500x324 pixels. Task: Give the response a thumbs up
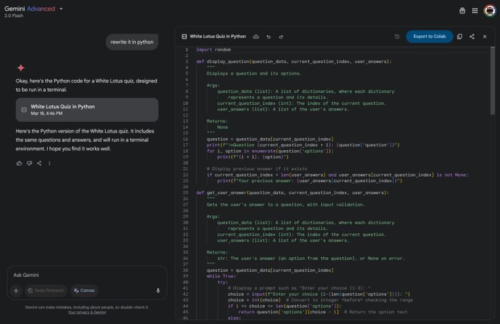19,163
